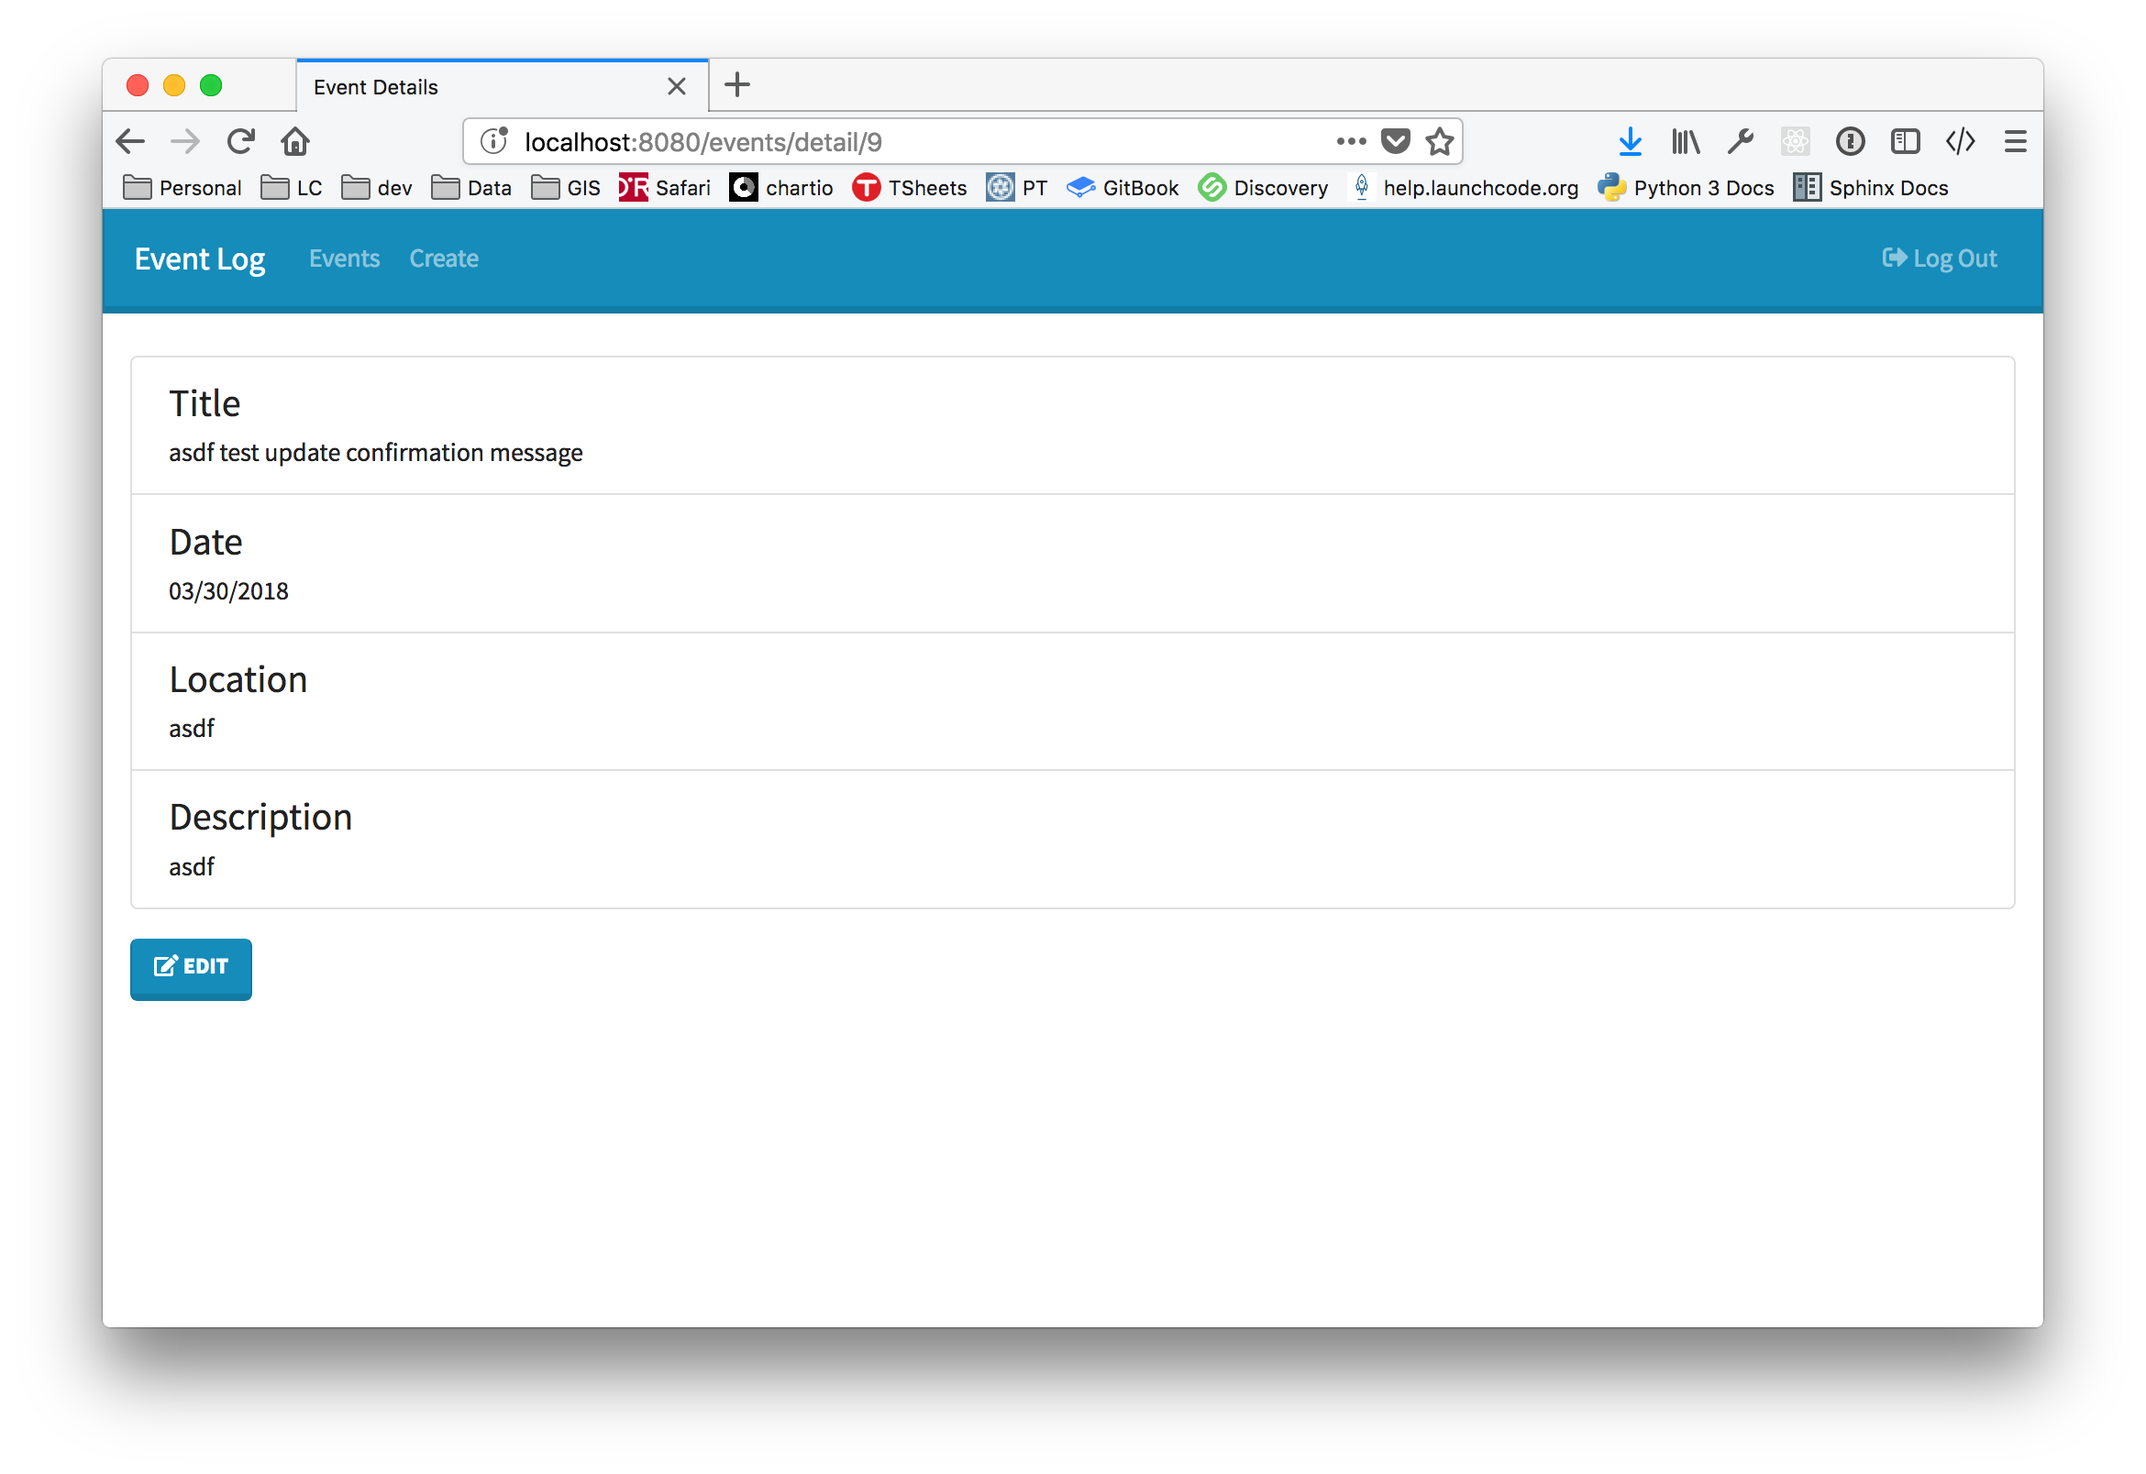Save page to Pocket icon
2146x1474 pixels.
(1395, 141)
